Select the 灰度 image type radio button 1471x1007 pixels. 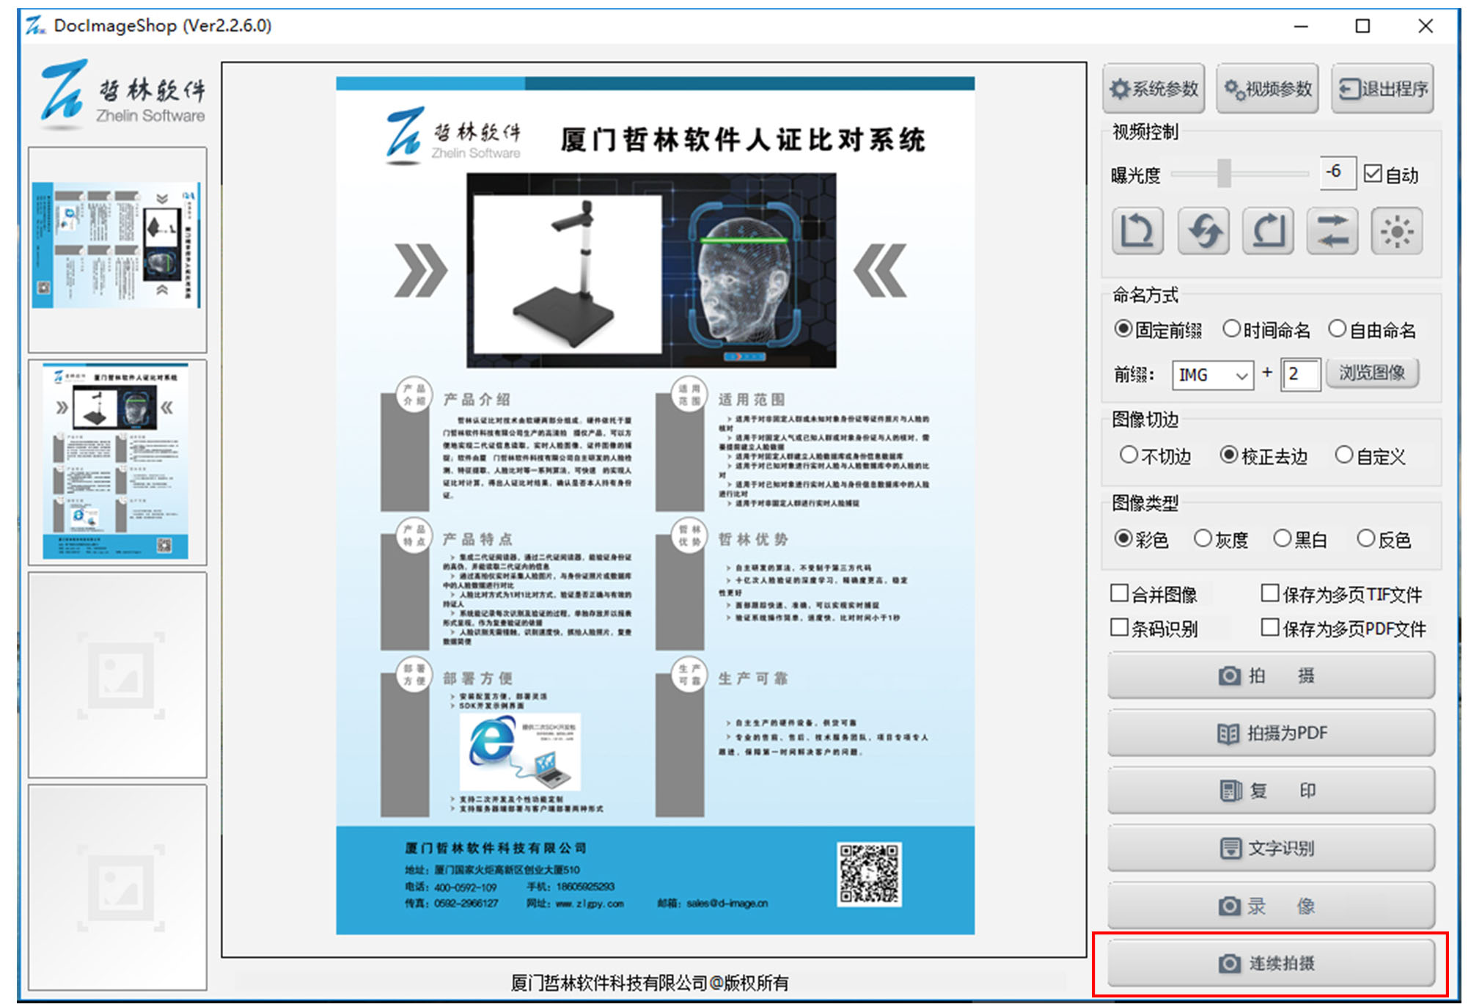(x=1203, y=538)
